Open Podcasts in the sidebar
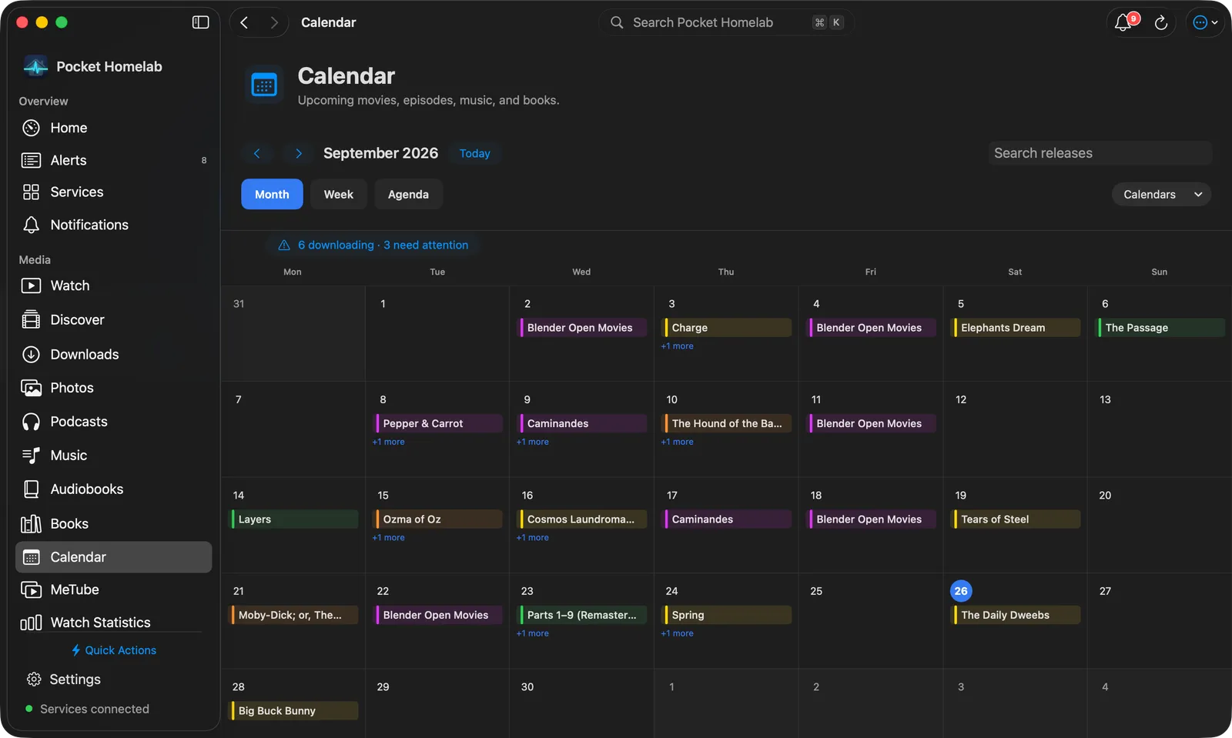This screenshot has height=738, width=1232. [x=113, y=422]
